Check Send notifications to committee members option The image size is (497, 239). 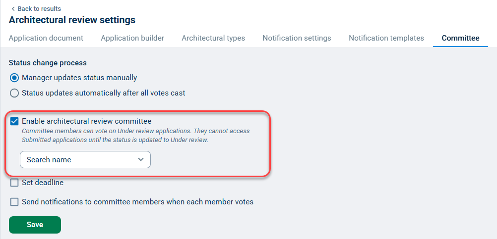click(14, 202)
